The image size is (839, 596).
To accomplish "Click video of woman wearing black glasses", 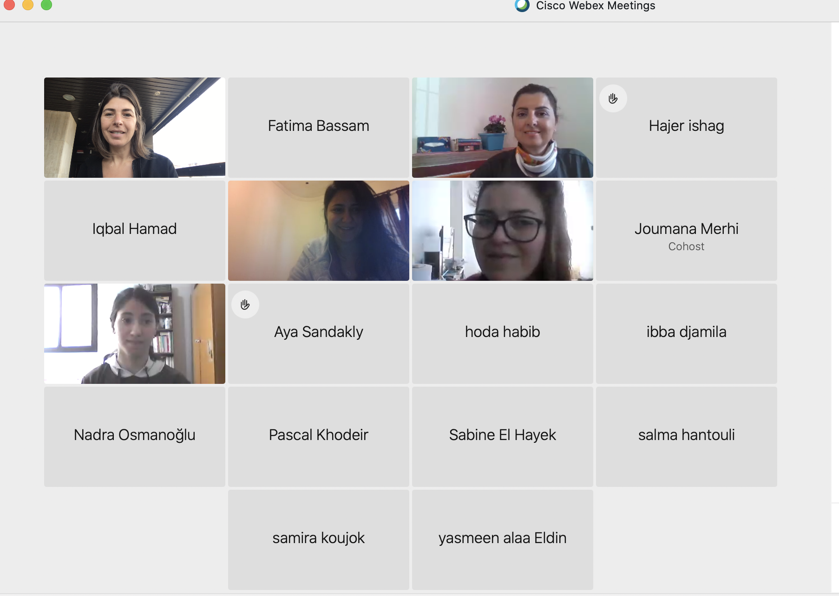I will coord(503,231).
